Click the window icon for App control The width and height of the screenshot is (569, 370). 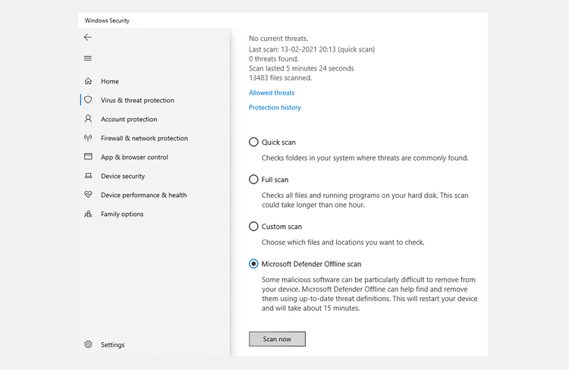pyautogui.click(x=88, y=156)
